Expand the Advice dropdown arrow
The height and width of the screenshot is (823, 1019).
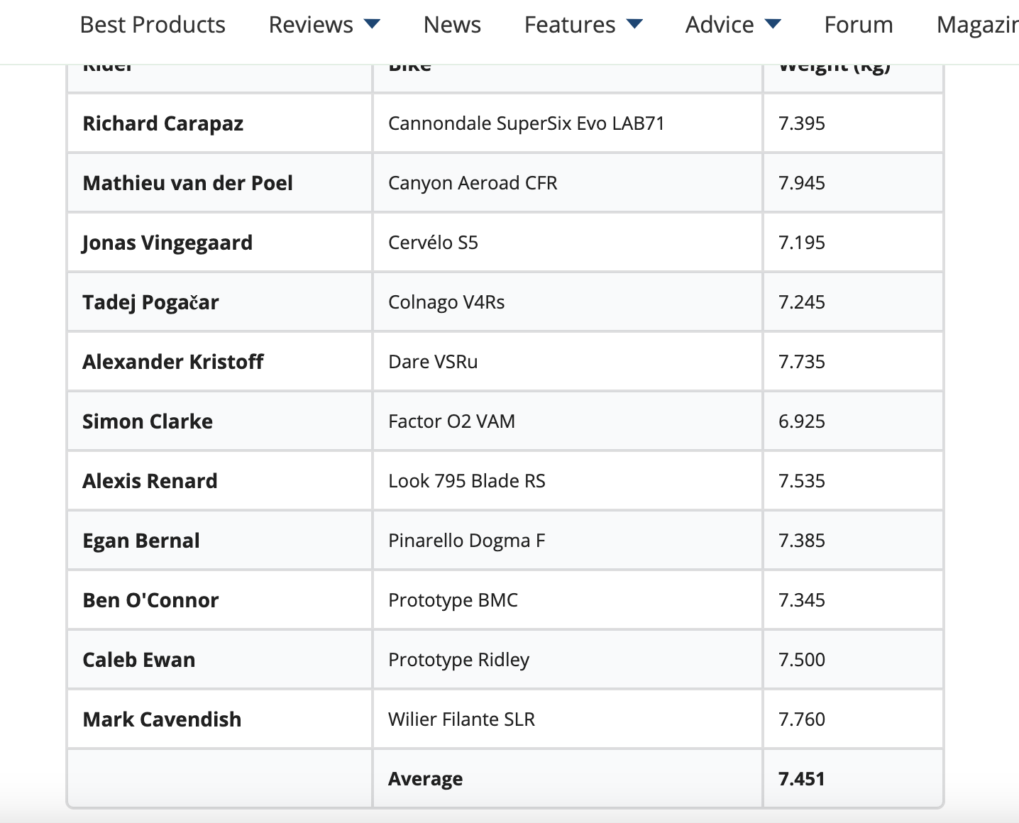pyautogui.click(x=773, y=24)
